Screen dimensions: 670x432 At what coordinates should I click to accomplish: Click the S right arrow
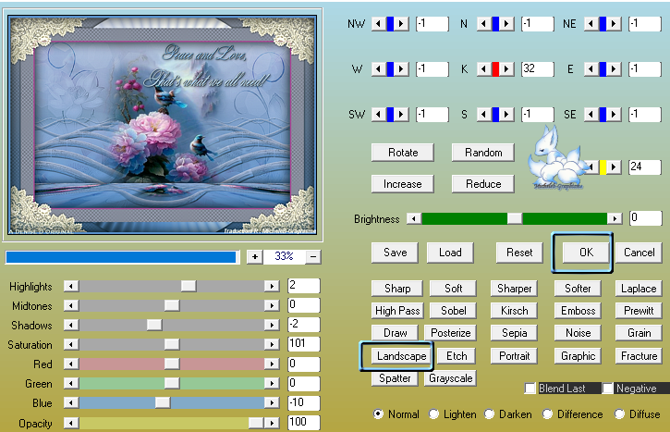coord(506,114)
